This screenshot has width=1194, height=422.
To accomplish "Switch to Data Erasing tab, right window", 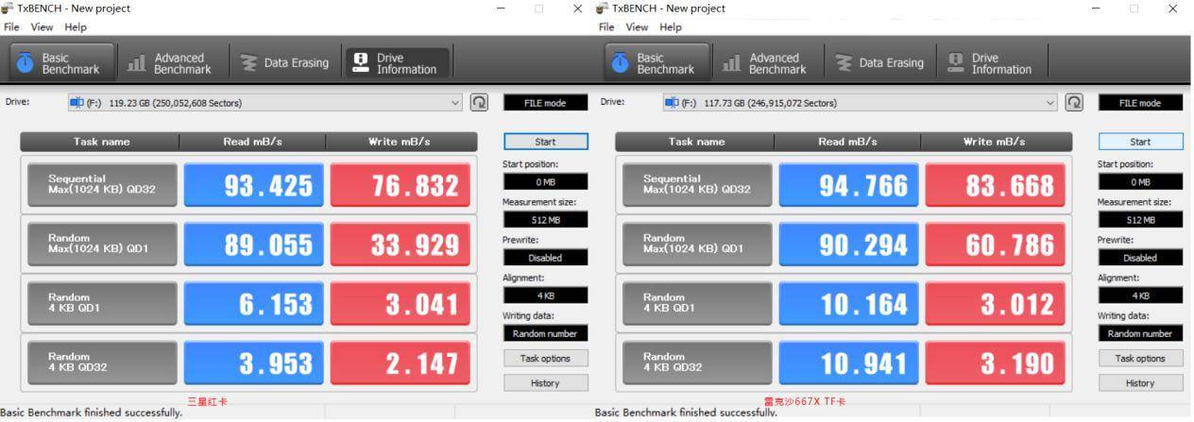I will [879, 62].
